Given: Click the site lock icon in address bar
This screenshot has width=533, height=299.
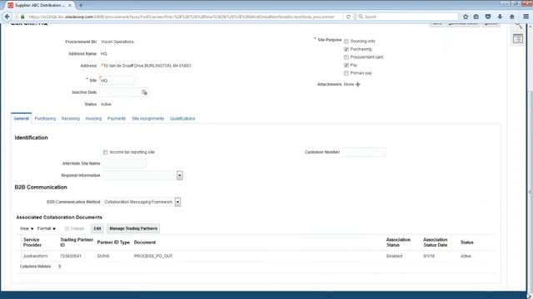Looking at the screenshot, I should click(22, 17).
